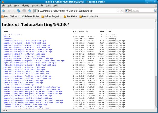Go back with the Back arrow button
The width and height of the screenshot is (158, 113).
(x=3, y=11)
